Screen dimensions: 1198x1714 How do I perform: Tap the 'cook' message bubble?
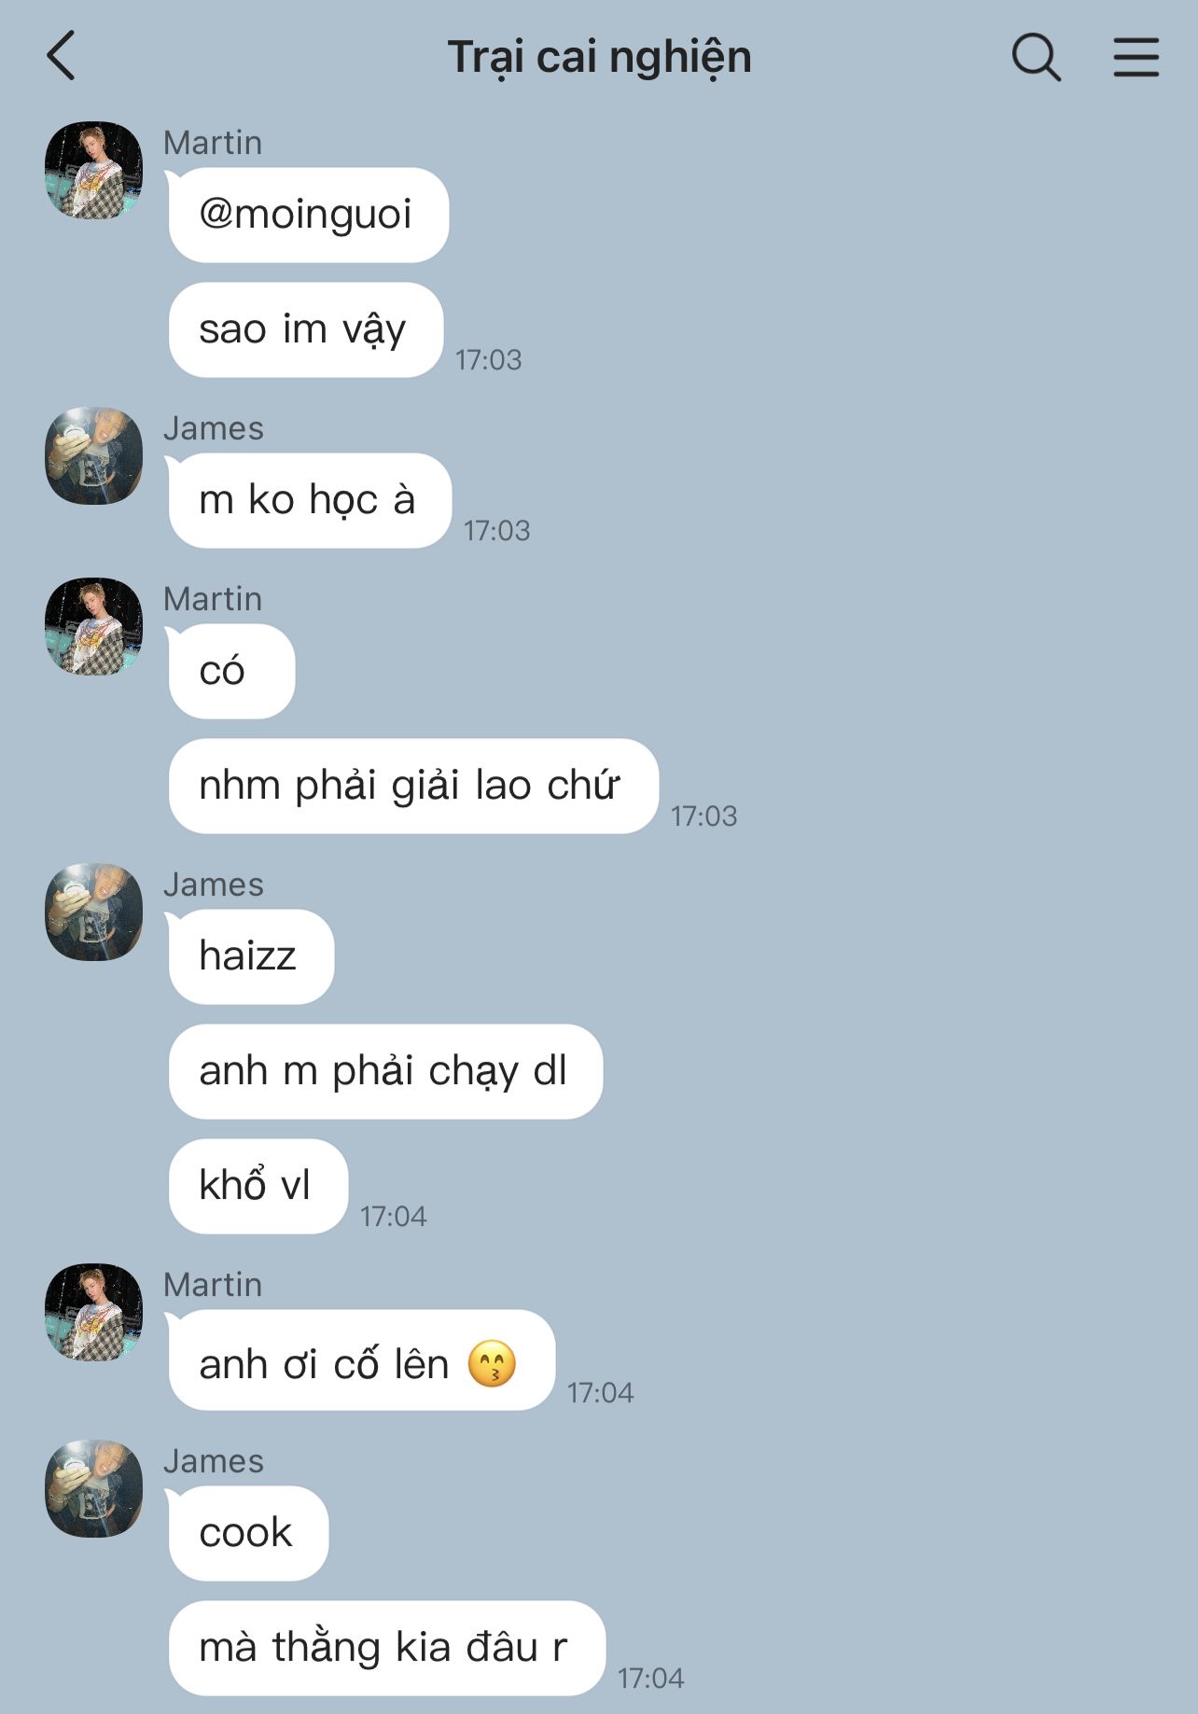tap(248, 1533)
